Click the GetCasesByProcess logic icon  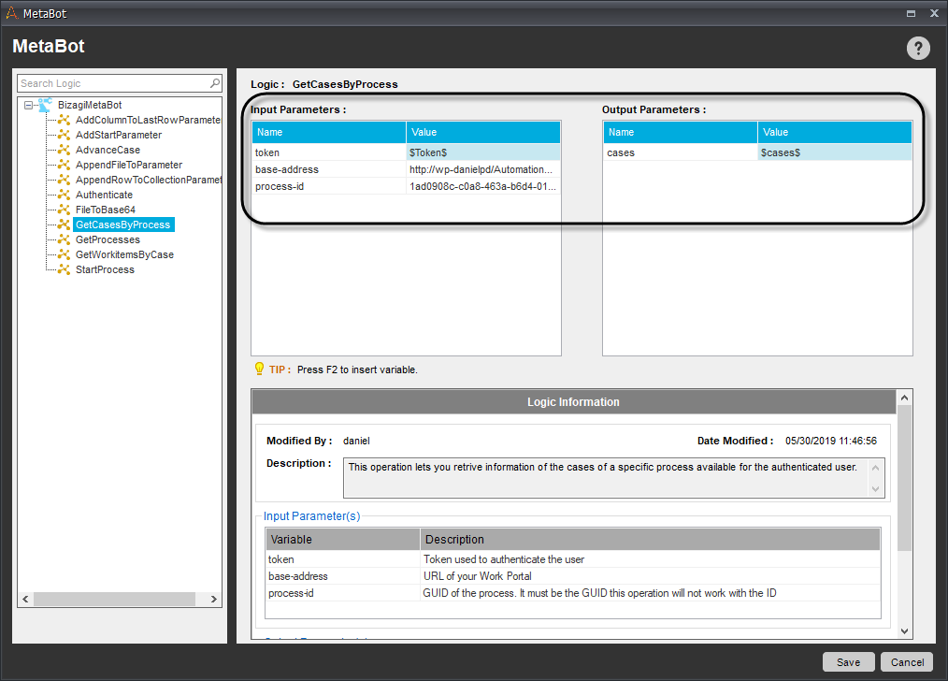pos(64,225)
